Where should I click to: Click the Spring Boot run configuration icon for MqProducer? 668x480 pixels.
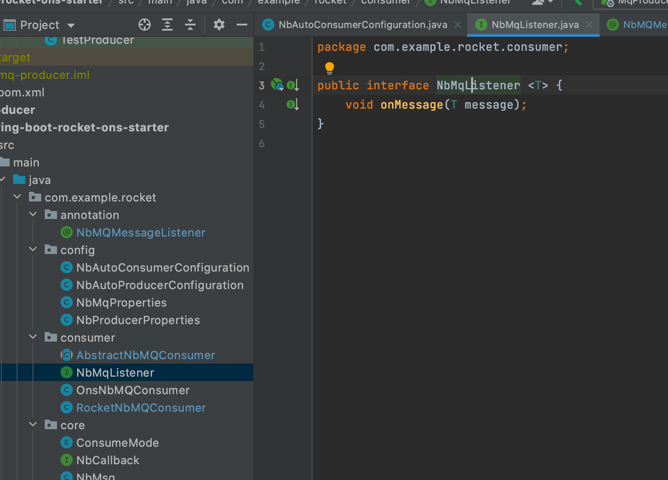tap(608, 4)
